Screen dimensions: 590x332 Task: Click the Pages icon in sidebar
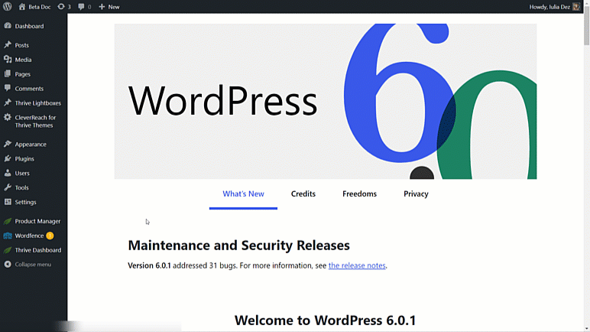click(8, 74)
